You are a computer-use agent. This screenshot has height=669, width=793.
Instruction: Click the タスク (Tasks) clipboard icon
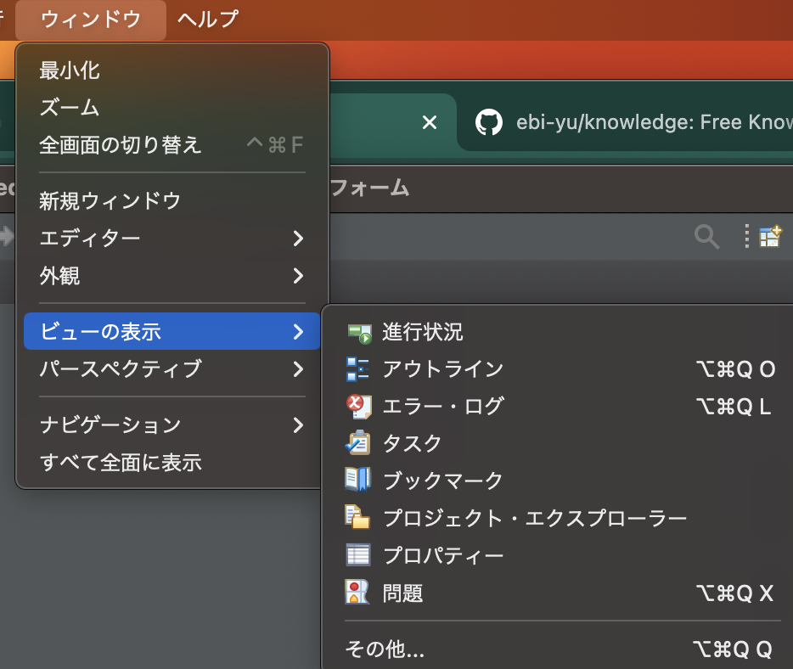357,444
